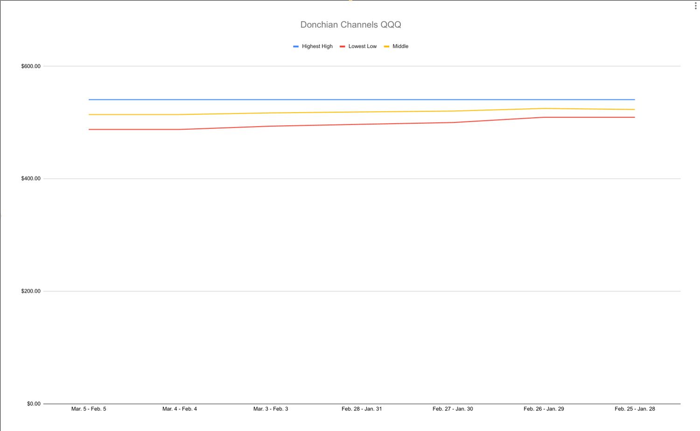700x431 pixels.
Task: Click the Mar. 3 - Feb. 3 axis label
Action: click(x=271, y=409)
